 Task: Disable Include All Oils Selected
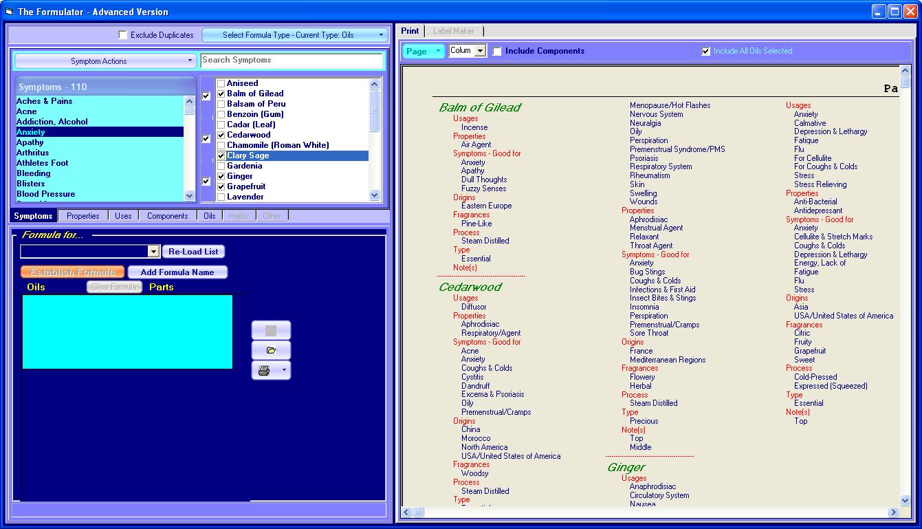tap(705, 50)
